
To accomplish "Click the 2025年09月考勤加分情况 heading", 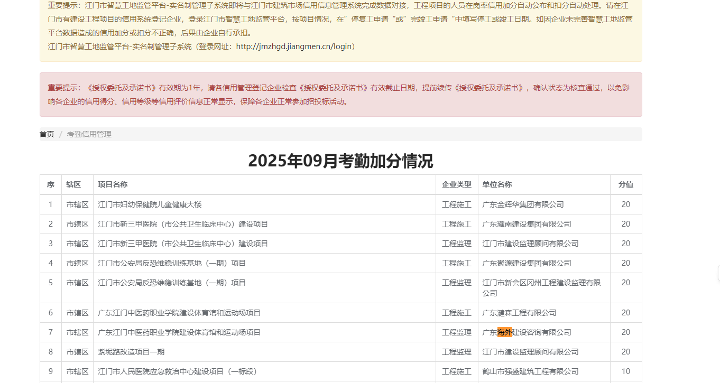I will 340,160.
